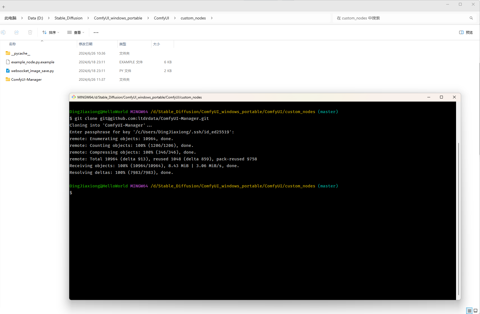Toggle the 预览 preview pane button
Viewport: 480px width, 314px height.
466,32
